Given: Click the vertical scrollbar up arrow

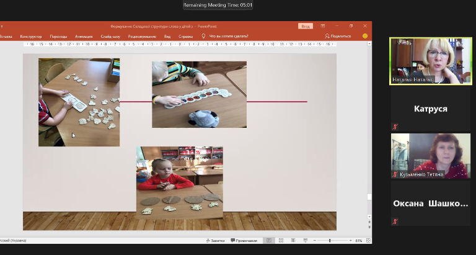Looking at the screenshot, I should (x=369, y=44).
